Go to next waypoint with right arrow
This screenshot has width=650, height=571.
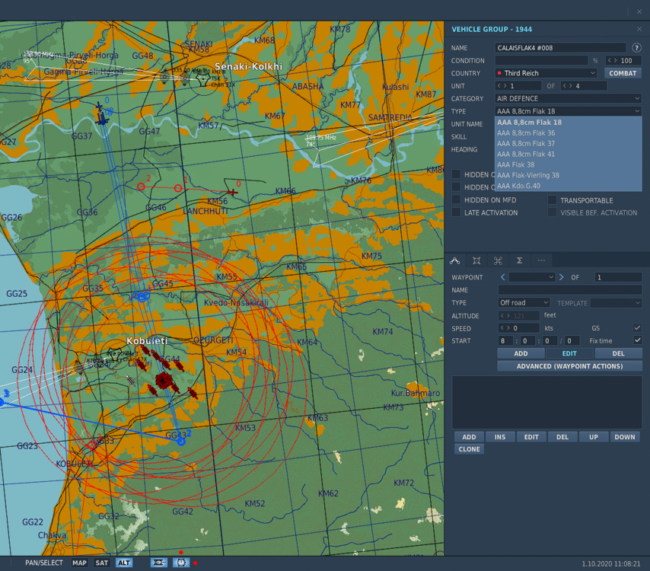(x=562, y=277)
